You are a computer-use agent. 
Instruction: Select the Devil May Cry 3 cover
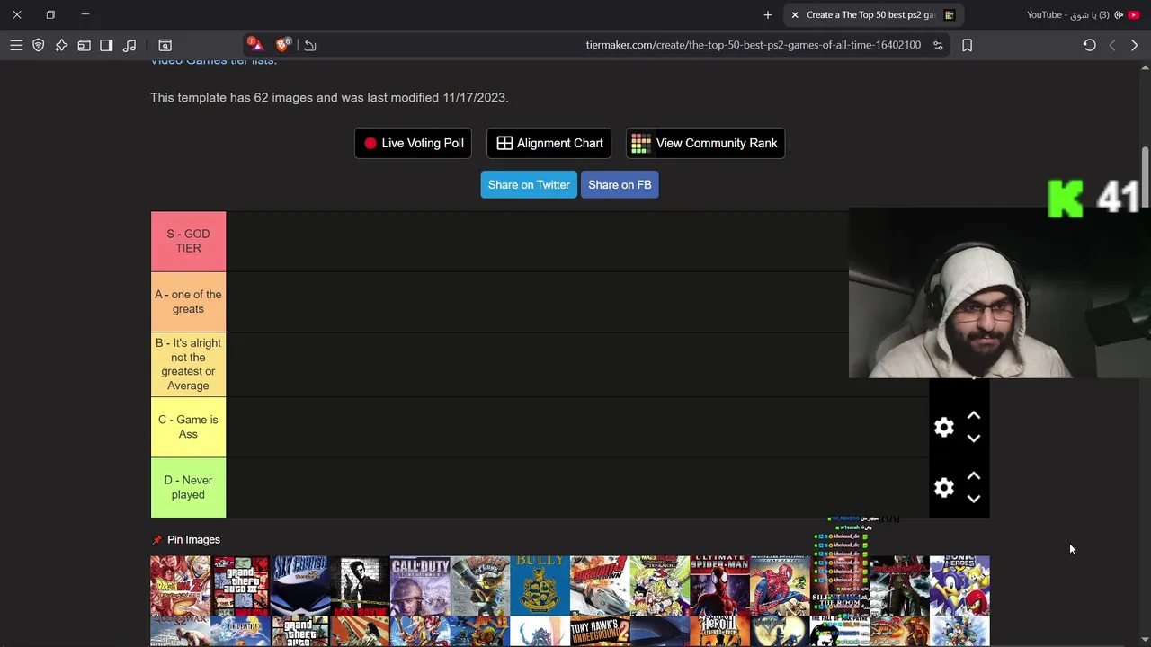point(899,585)
